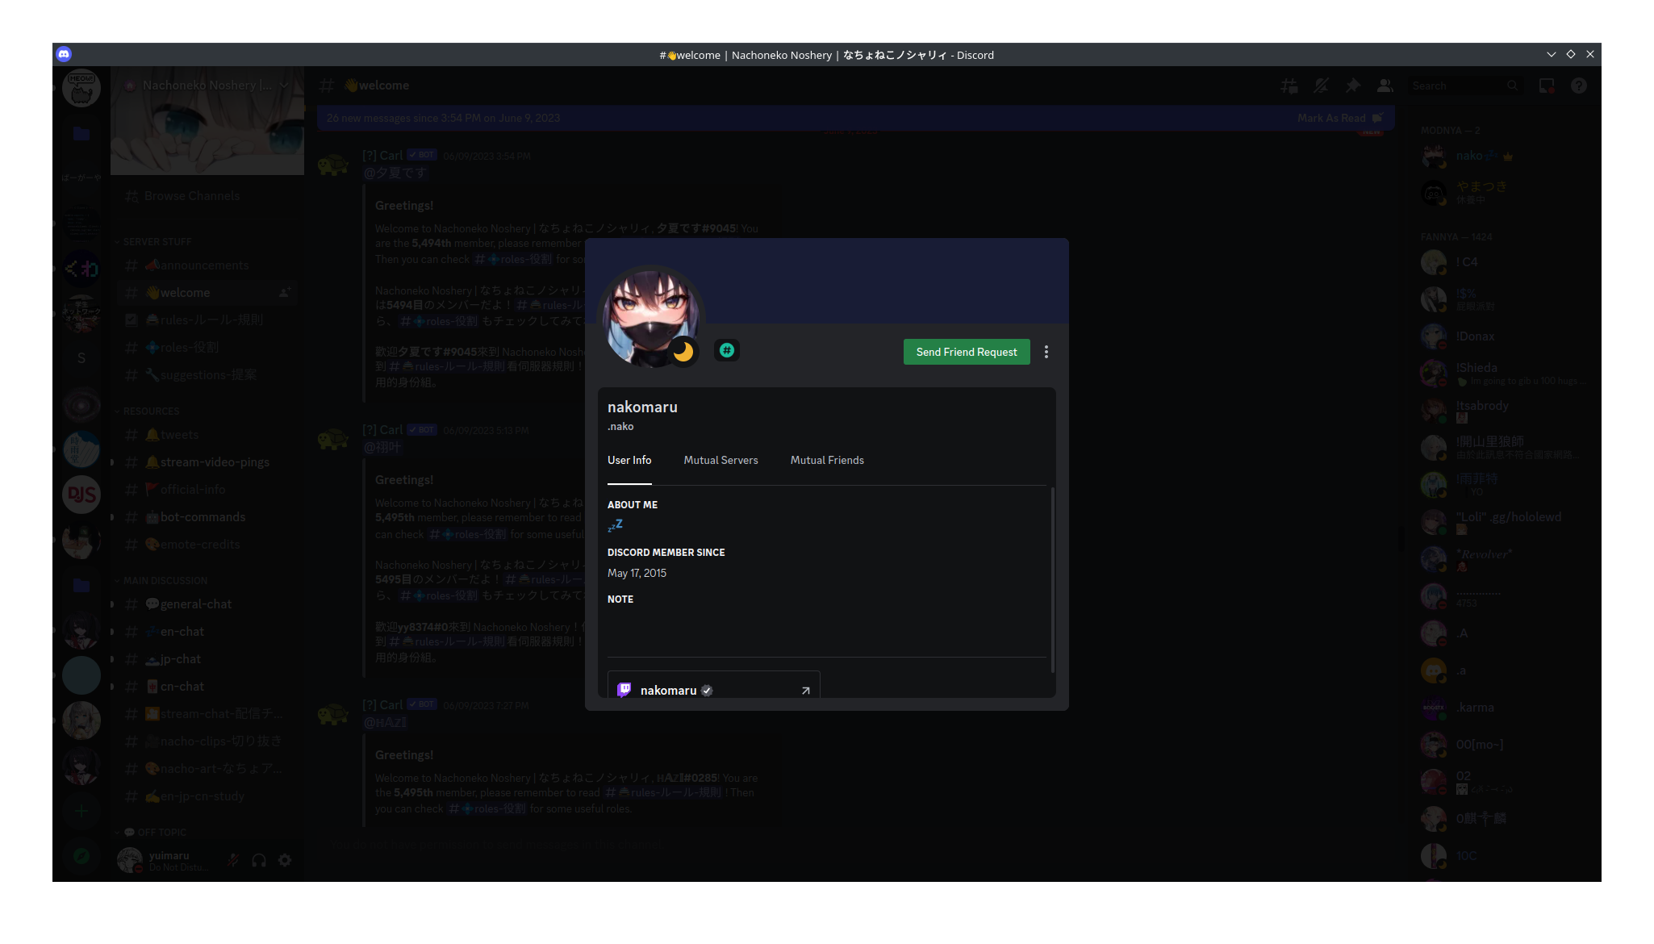Switch to the Mutual Servers tab

click(720, 460)
